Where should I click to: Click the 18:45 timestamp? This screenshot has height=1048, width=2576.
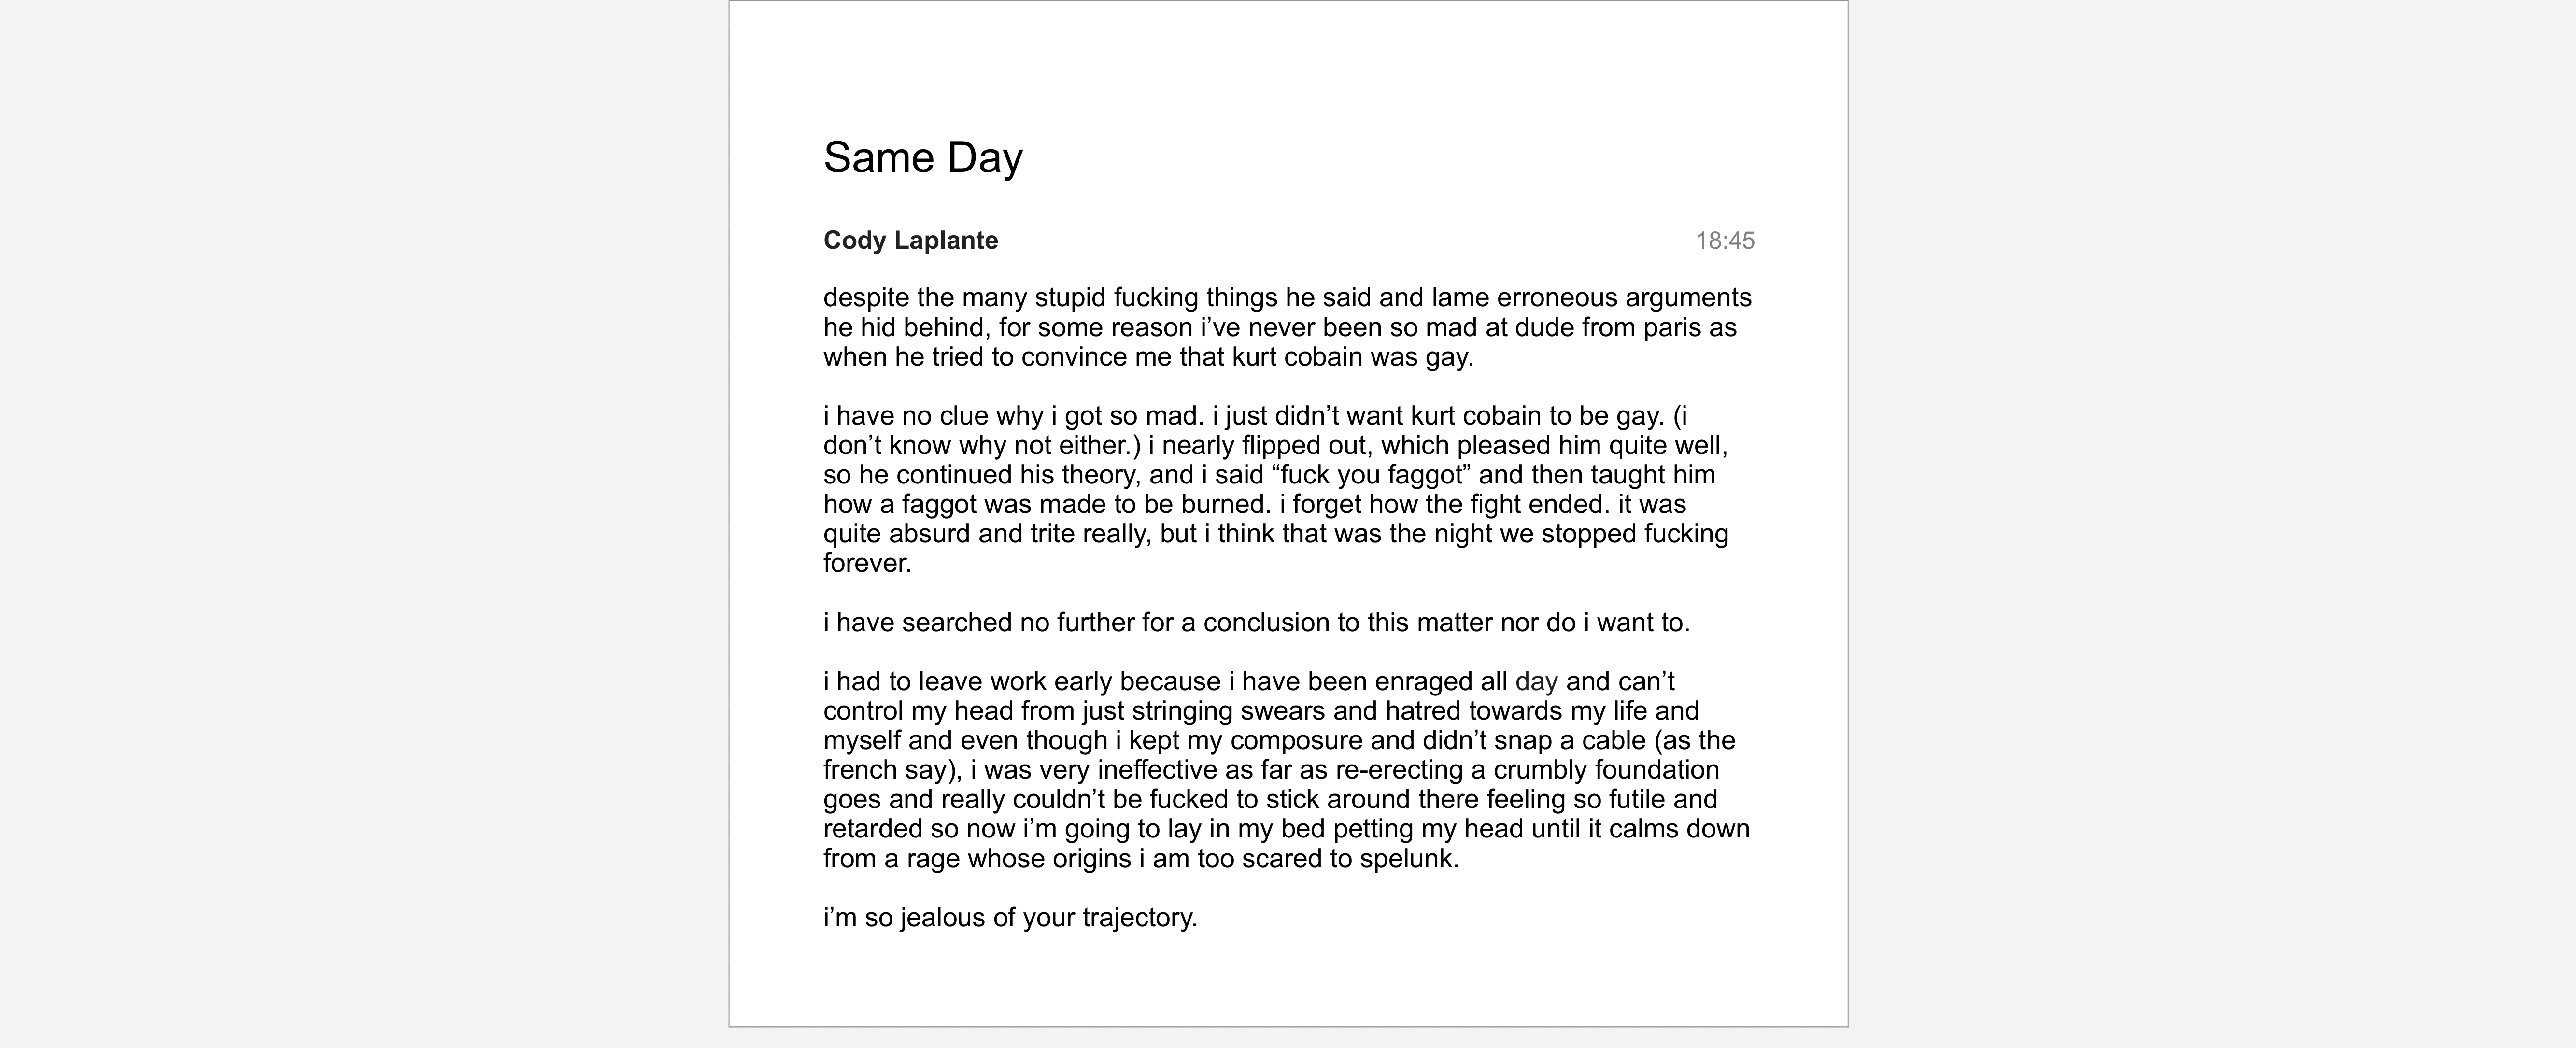[x=1724, y=240]
